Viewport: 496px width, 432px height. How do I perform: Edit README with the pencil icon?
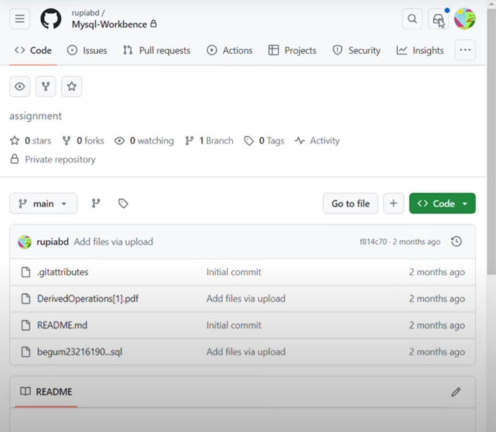456,392
